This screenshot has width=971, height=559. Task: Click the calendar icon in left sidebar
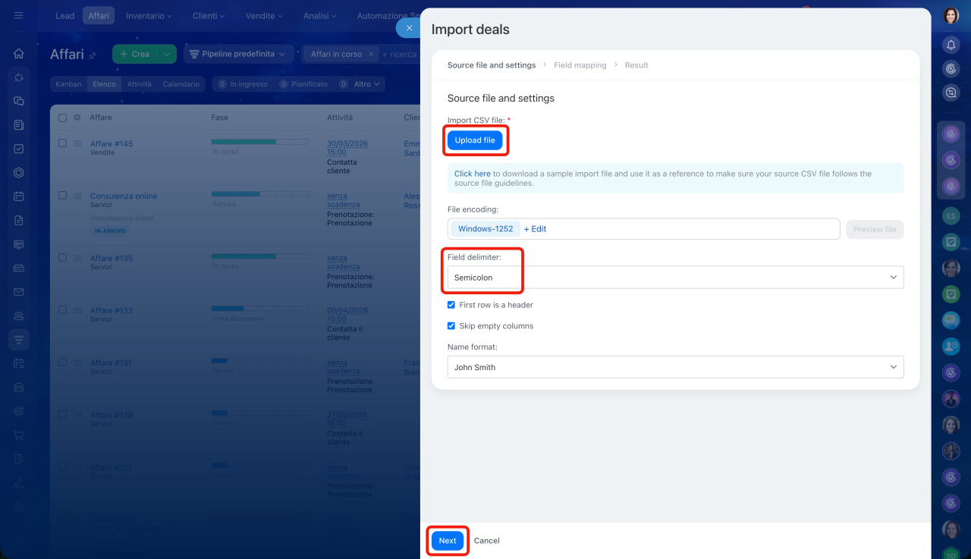(19, 196)
